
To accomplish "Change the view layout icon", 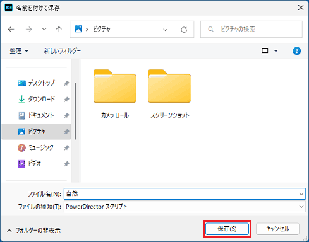I will coord(265,51).
